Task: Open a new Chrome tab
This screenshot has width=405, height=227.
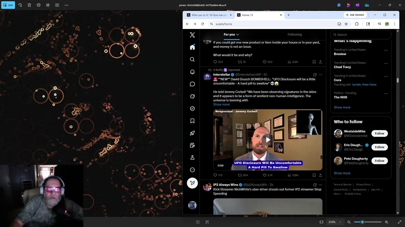Action: pos(289,15)
